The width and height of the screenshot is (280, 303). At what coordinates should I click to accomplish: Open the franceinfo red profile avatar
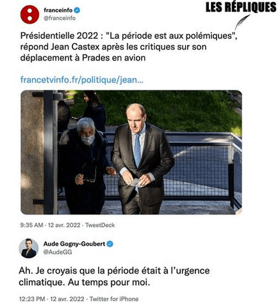pos(29,15)
